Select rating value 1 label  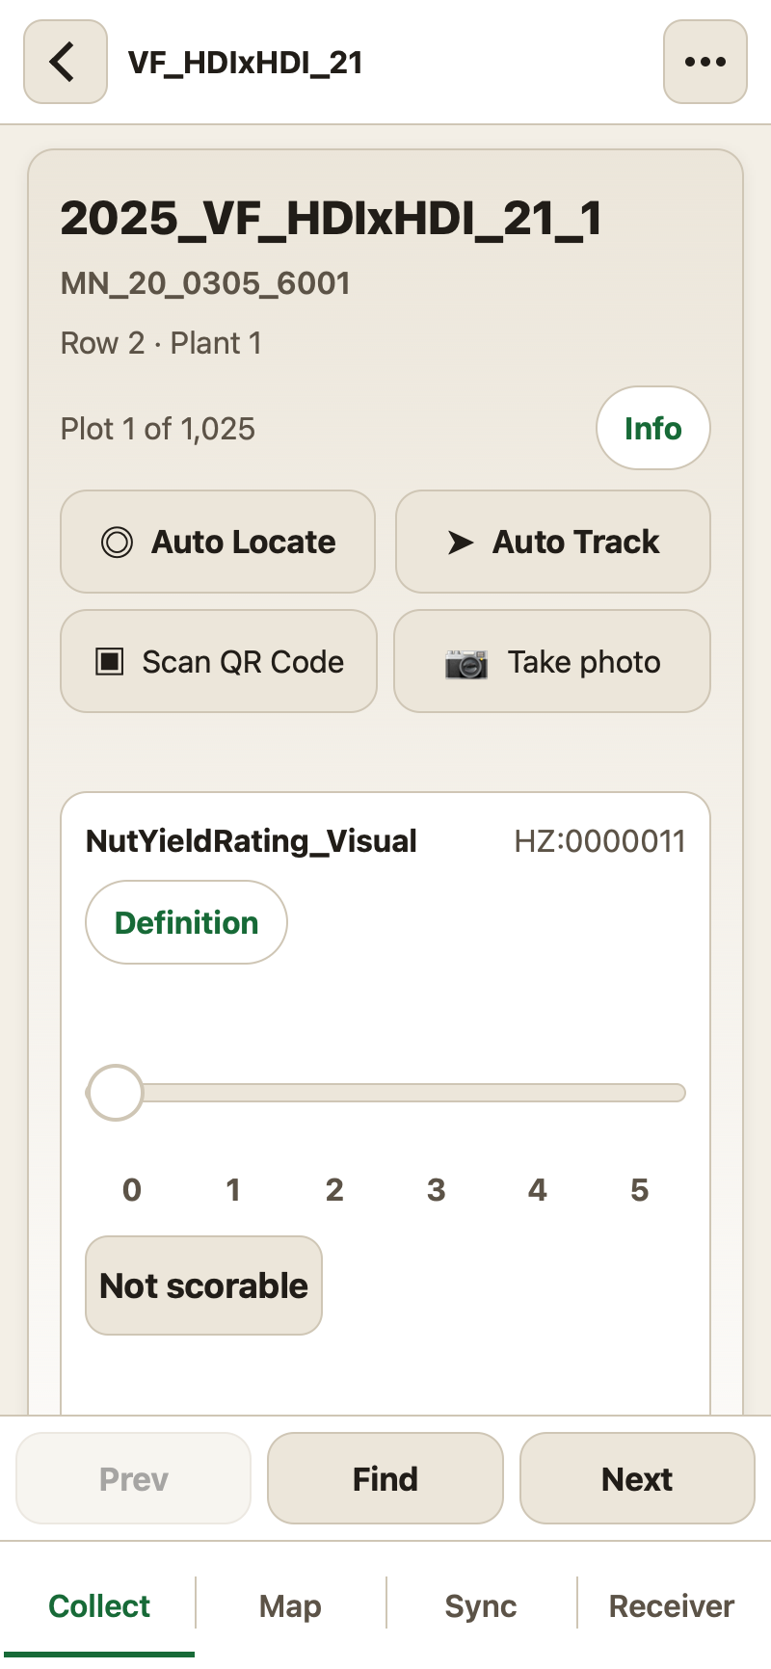(233, 1190)
